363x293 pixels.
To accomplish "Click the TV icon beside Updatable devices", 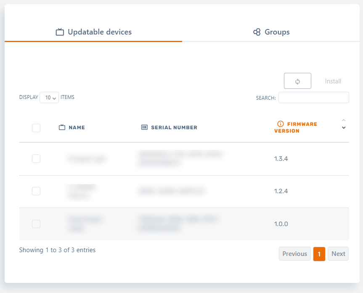I will coord(60,32).
